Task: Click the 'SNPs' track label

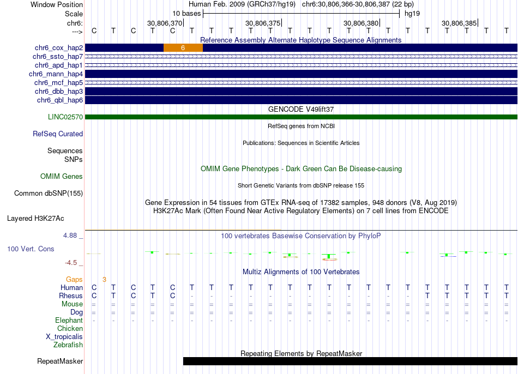Action: click(74, 159)
